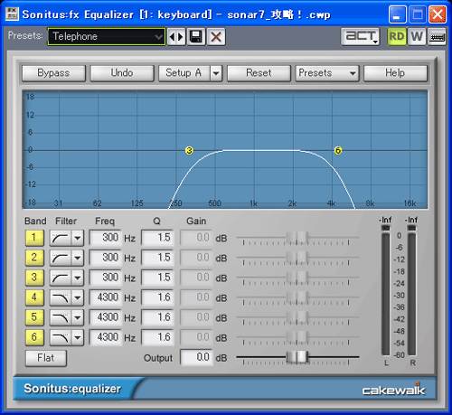Minimize the Sonitus Equalizer window
Viewport: 452px width, 415px height.
pyautogui.click(x=398, y=14)
